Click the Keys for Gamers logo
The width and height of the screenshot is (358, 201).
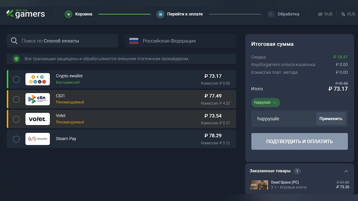click(x=26, y=14)
